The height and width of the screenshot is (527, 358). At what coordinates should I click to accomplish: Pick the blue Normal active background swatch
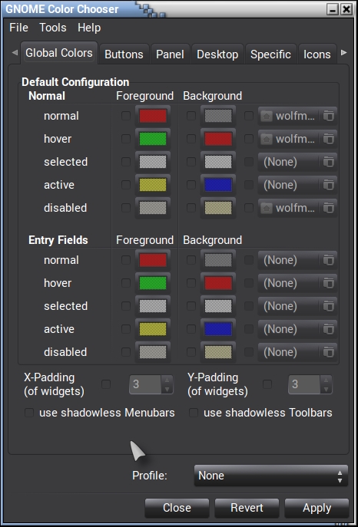(218, 185)
